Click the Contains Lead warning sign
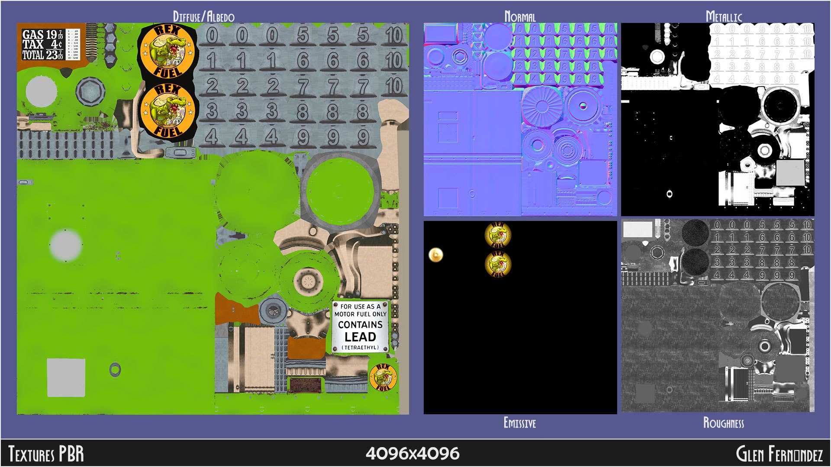The height and width of the screenshot is (467, 831). (361, 327)
